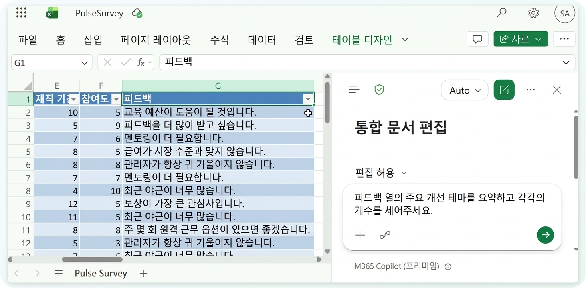Send the Copilot prompt
586x288 pixels.
coord(545,235)
